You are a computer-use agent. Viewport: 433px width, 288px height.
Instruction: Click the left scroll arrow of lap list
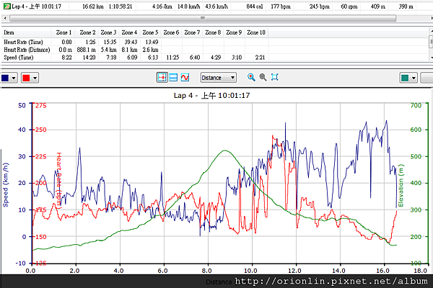5,18
